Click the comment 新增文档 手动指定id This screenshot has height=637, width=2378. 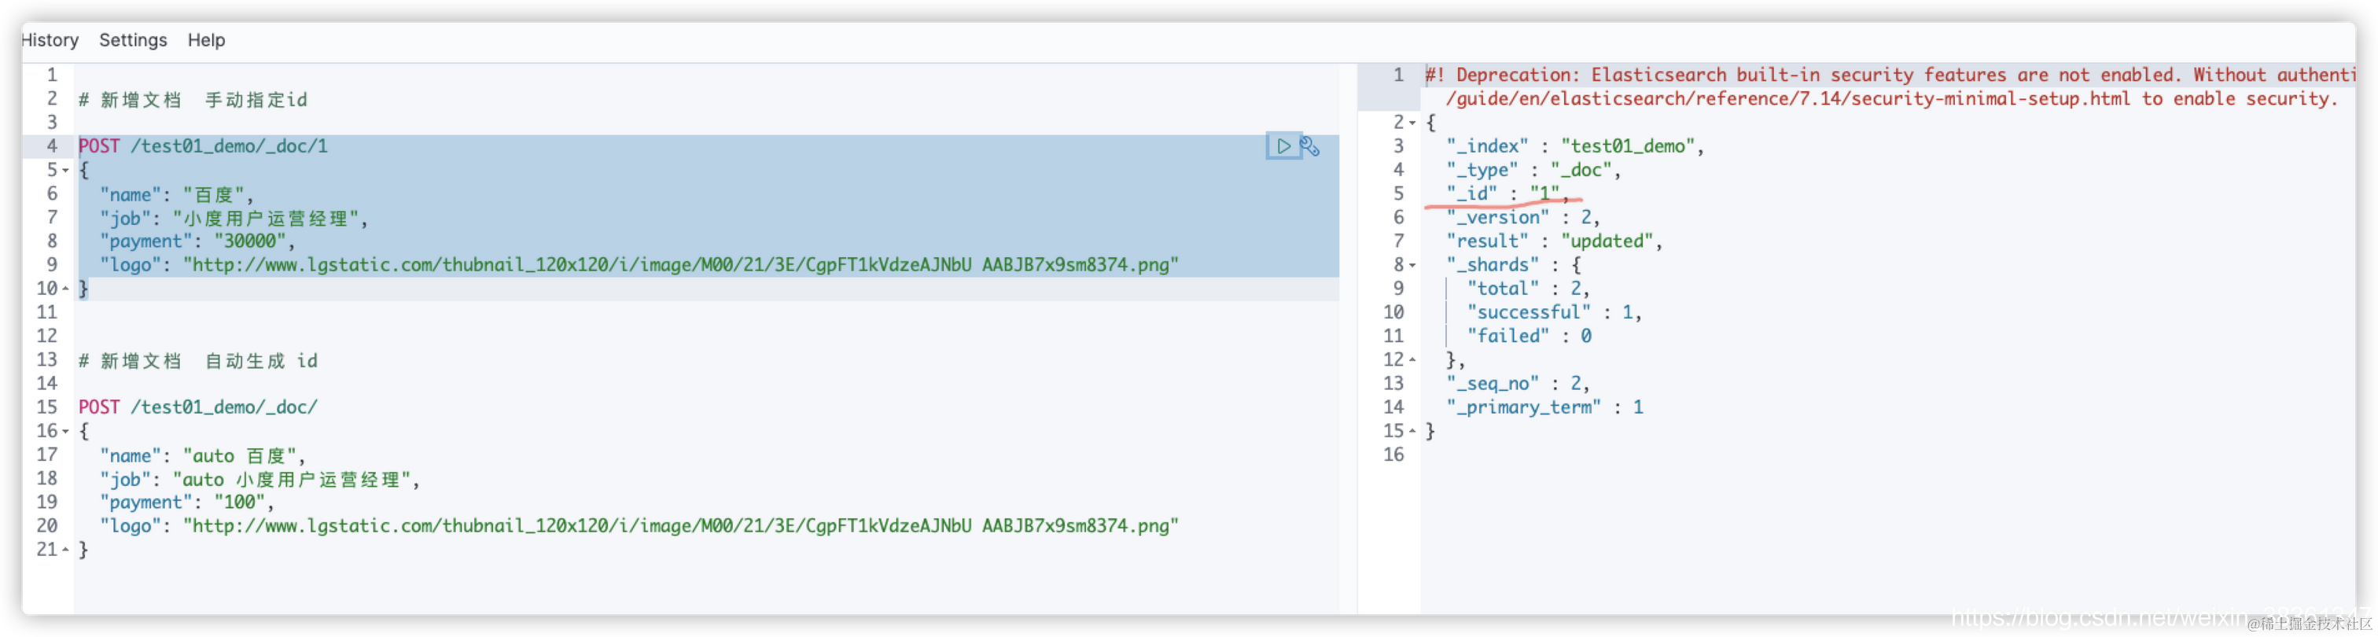193,100
